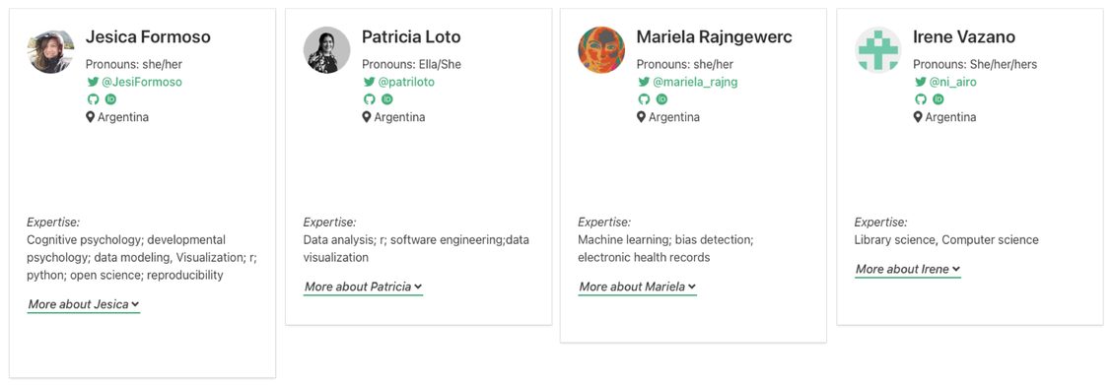The height and width of the screenshot is (385, 1112).
Task: Expand More about Mariela
Action: pyautogui.click(x=638, y=287)
